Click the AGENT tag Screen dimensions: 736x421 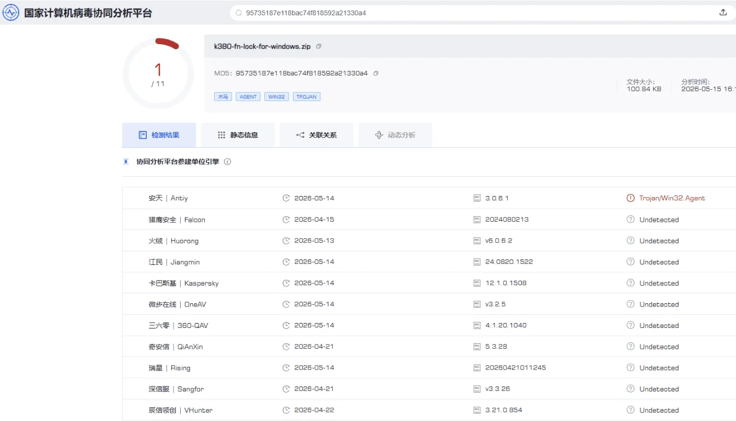(x=248, y=96)
